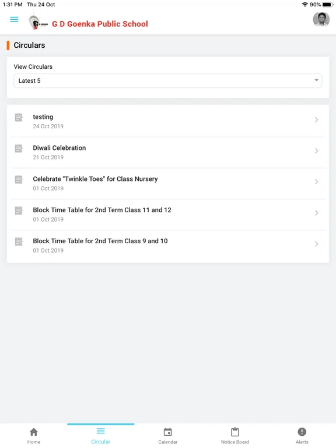
Task: View Alerts tab icon
Action: [302, 432]
